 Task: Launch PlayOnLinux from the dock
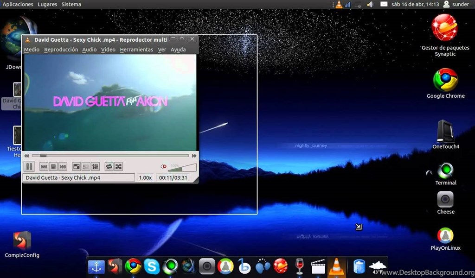[225, 266]
